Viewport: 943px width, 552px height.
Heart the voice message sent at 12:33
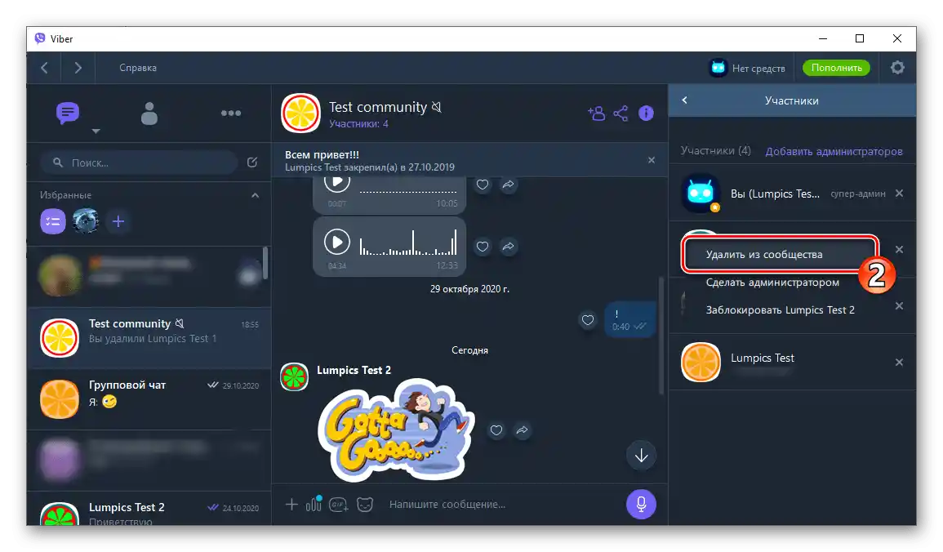482,245
